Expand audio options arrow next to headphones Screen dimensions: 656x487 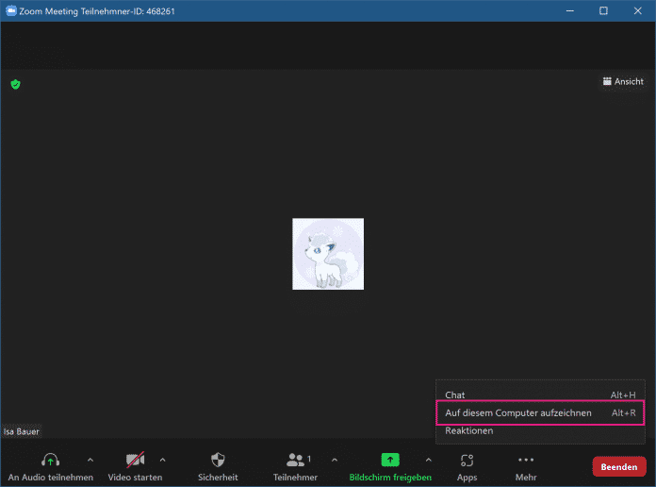90,460
